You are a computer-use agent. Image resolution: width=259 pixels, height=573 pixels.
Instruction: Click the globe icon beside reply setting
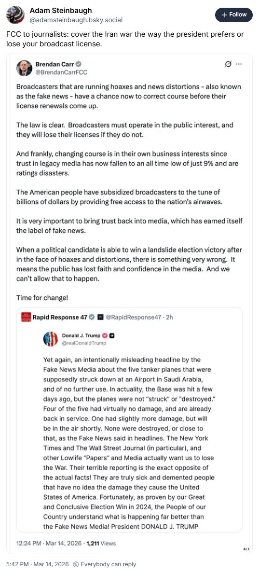click(76, 564)
